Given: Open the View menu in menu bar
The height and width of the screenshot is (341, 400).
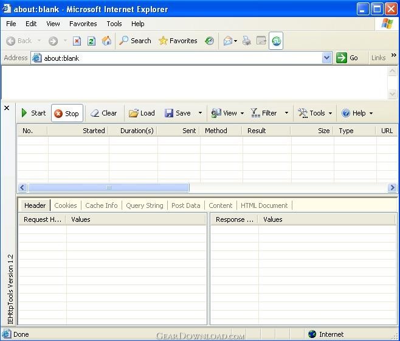Looking at the screenshot, I should (x=53, y=24).
